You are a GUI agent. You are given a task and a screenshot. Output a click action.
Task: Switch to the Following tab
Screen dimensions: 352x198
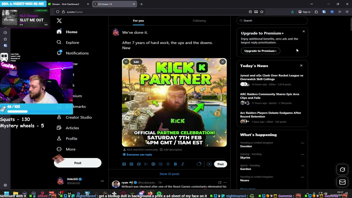pyautogui.click(x=199, y=21)
